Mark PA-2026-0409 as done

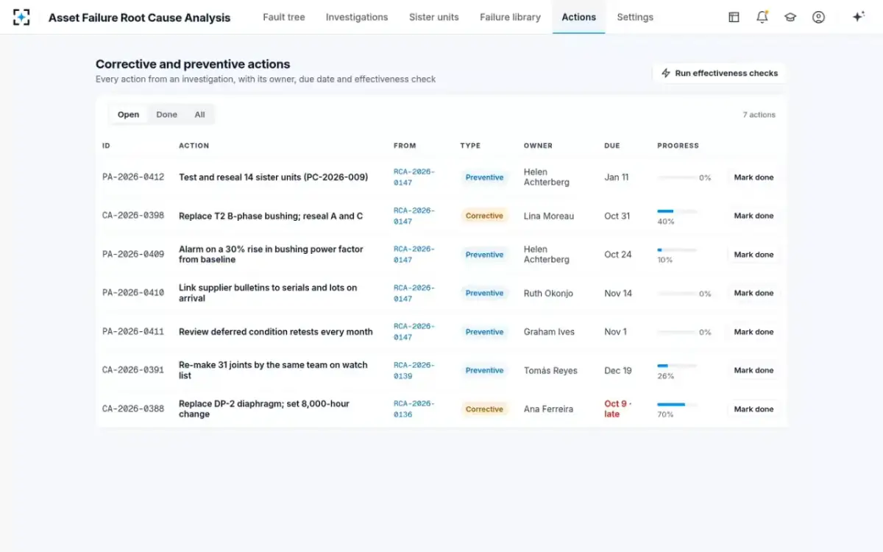[753, 255]
